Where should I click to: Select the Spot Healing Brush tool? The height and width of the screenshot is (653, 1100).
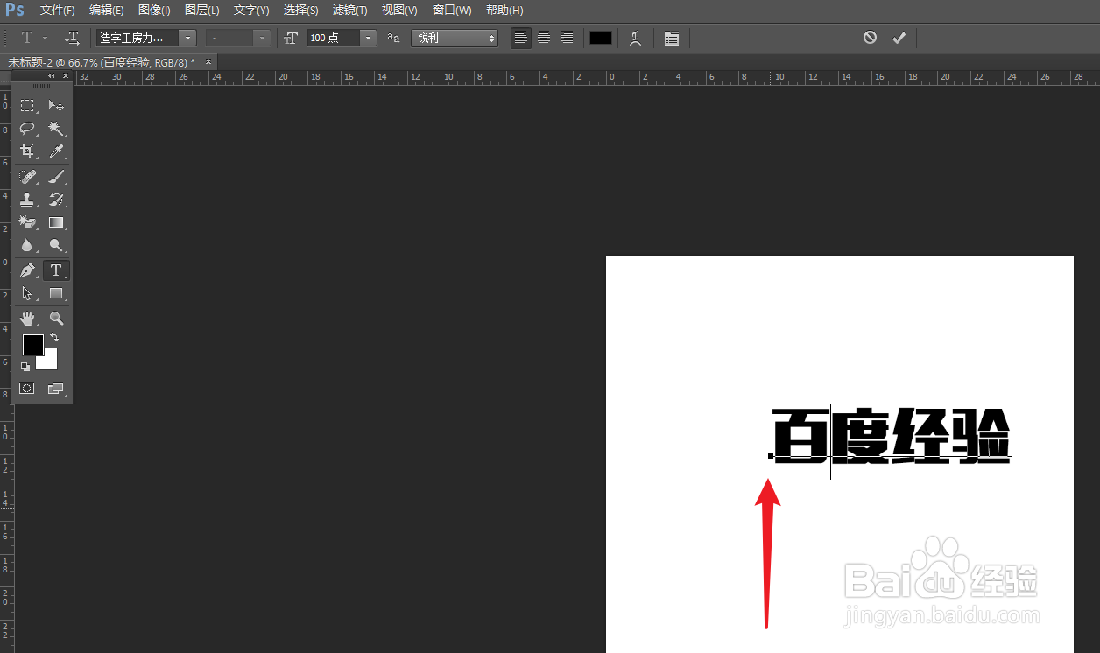coord(28,177)
